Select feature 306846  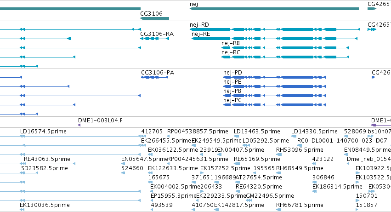click(323, 178)
